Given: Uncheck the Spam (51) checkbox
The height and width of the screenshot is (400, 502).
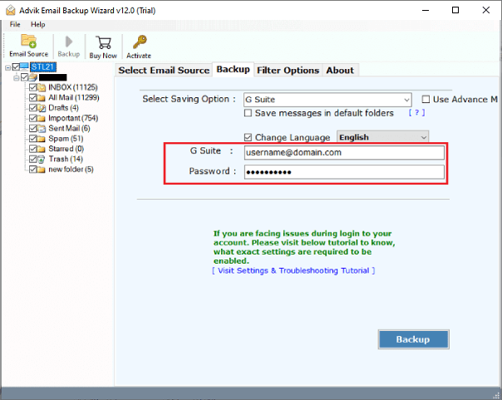Looking at the screenshot, I should pyautogui.click(x=33, y=139).
